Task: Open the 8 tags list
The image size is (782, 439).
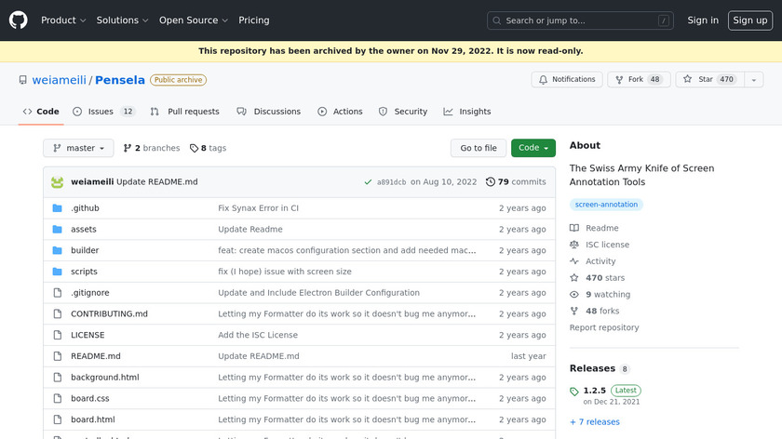Action: [x=209, y=148]
